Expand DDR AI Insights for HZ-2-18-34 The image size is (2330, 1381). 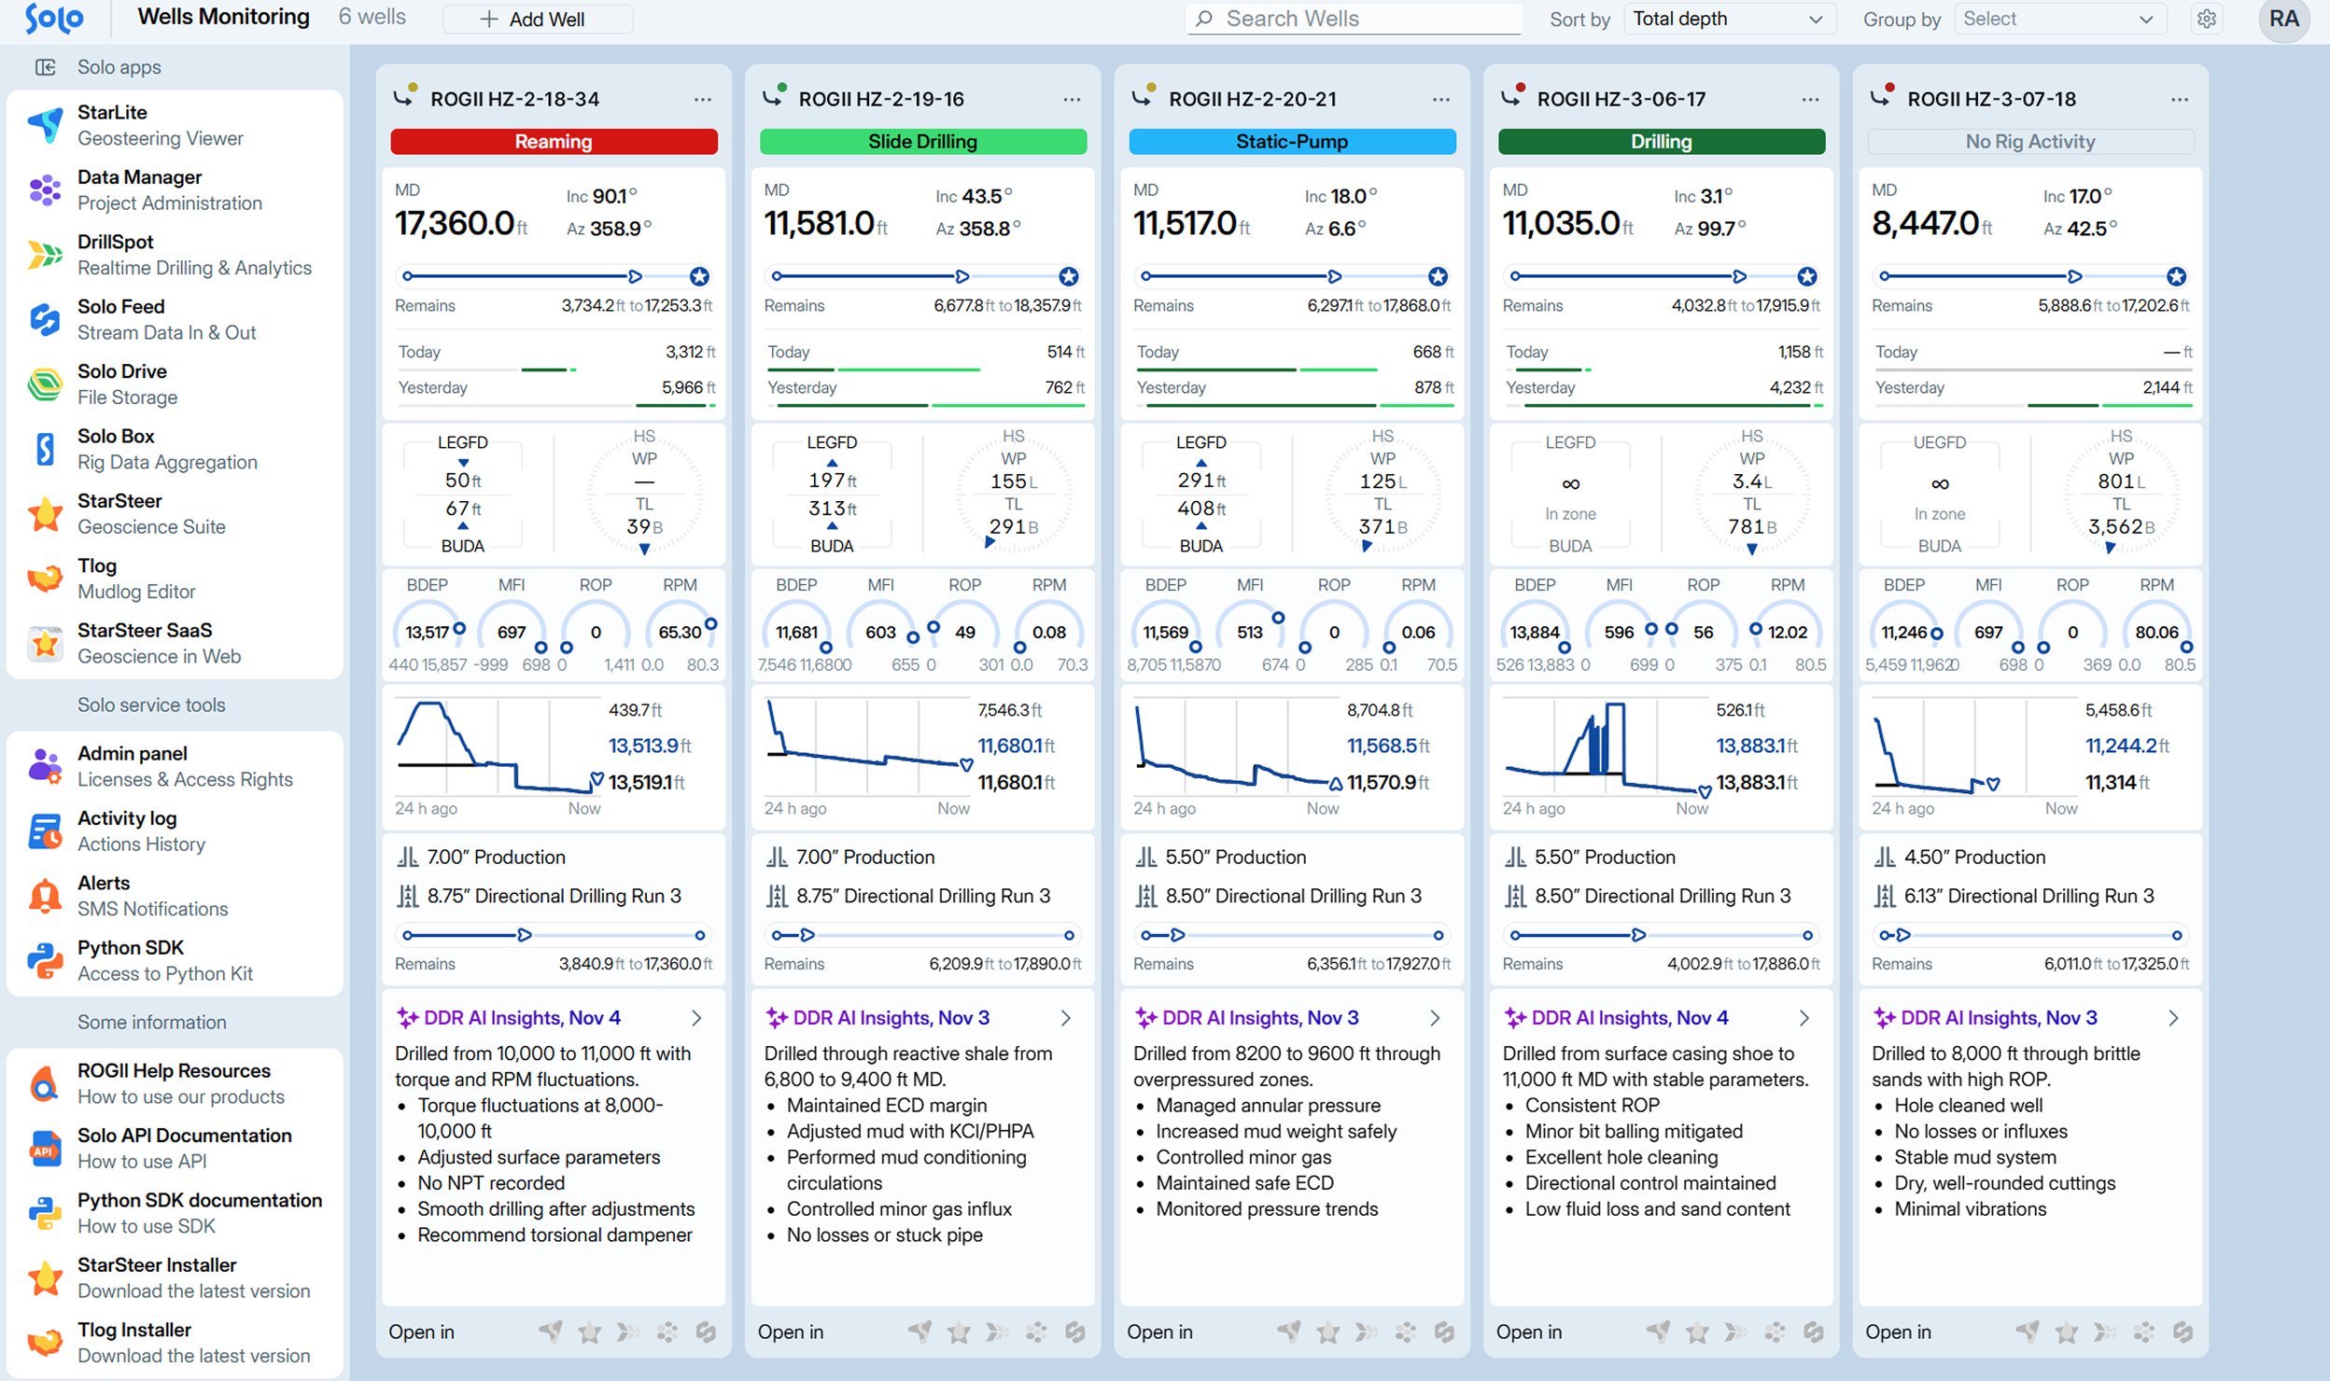coord(696,1018)
